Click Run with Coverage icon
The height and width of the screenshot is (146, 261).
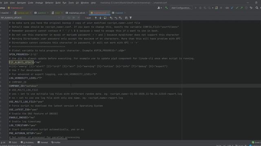[205, 8]
